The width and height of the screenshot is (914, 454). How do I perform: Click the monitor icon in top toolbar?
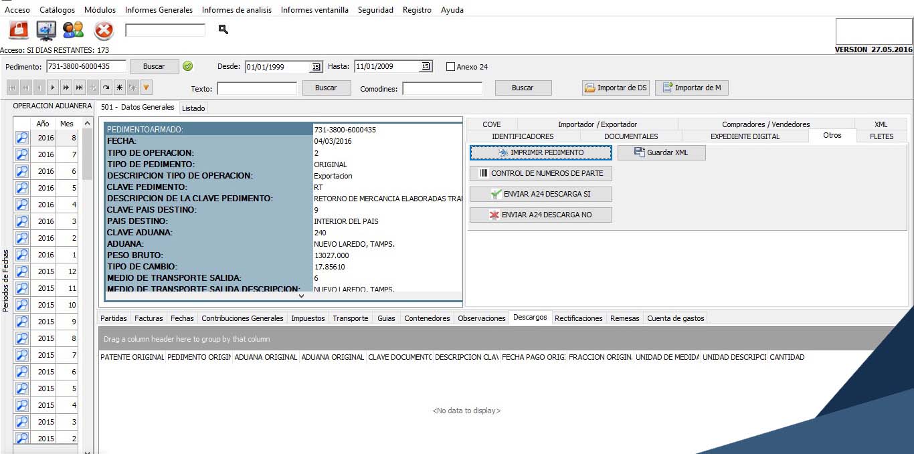[x=46, y=30]
